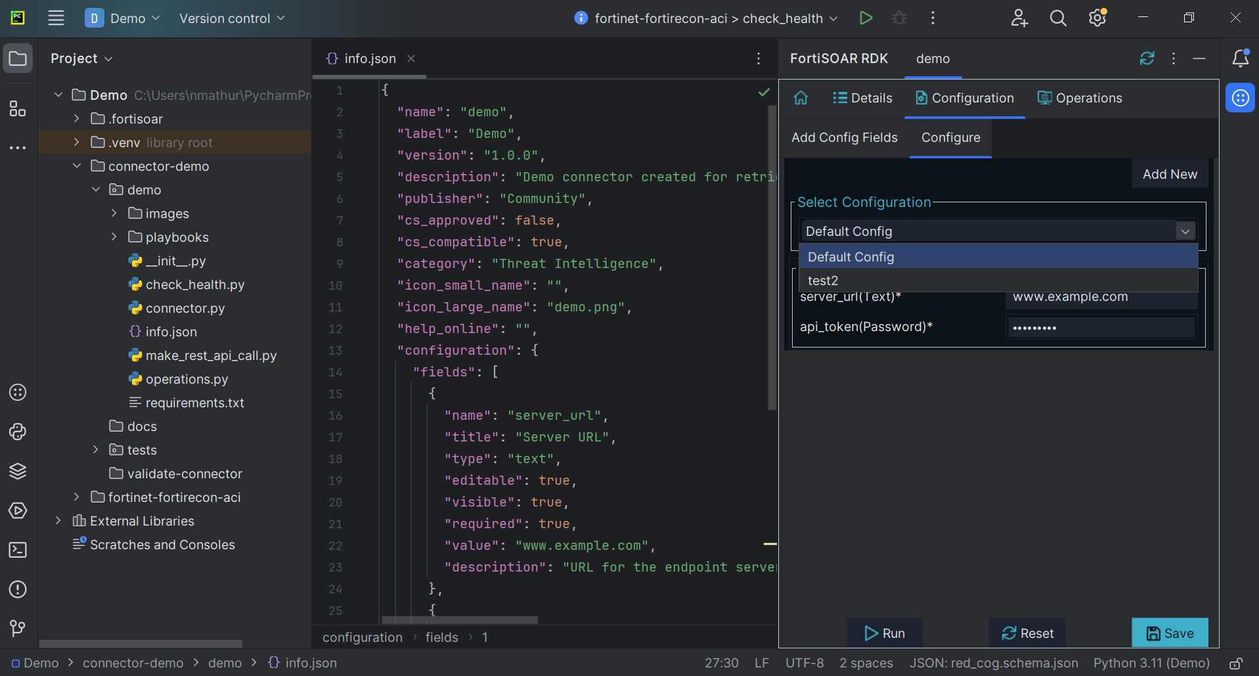Image resolution: width=1259 pixels, height=676 pixels.
Task: Open Search Everywhere magnifier icon
Action: click(x=1058, y=18)
